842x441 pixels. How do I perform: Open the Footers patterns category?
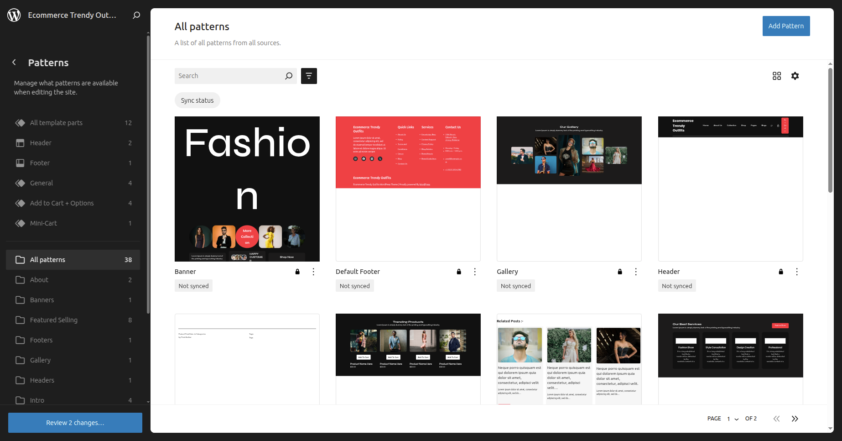click(73, 340)
